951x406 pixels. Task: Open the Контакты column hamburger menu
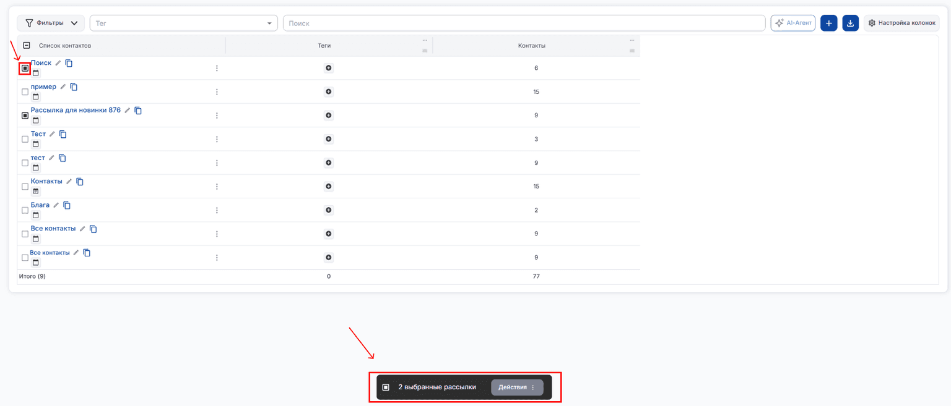click(632, 51)
